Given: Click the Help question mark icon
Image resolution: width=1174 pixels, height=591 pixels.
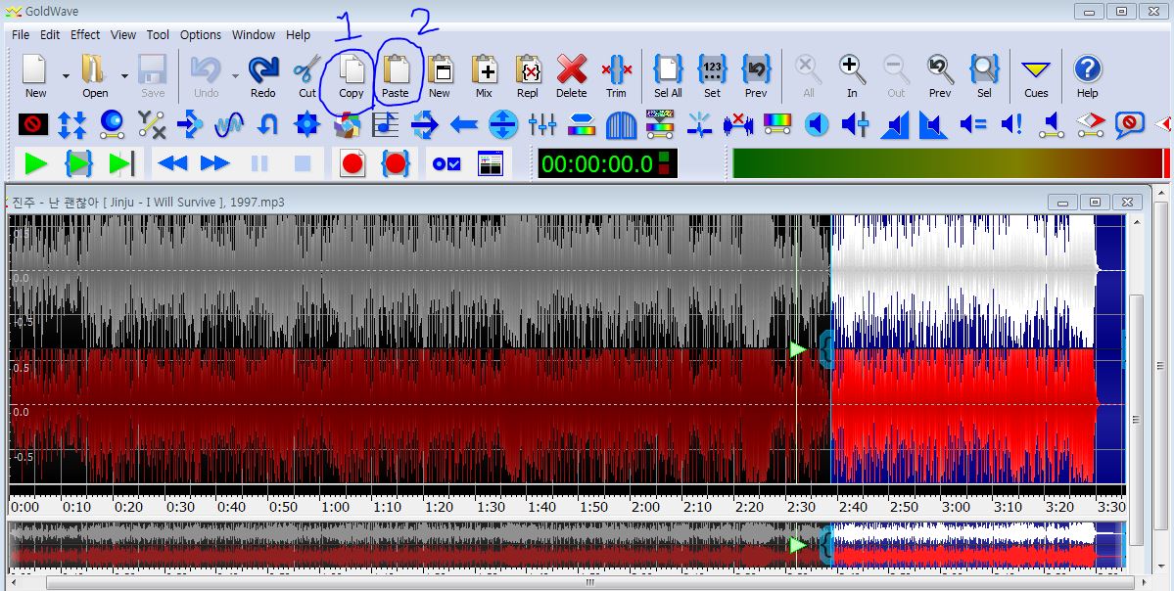Looking at the screenshot, I should coord(1087,68).
